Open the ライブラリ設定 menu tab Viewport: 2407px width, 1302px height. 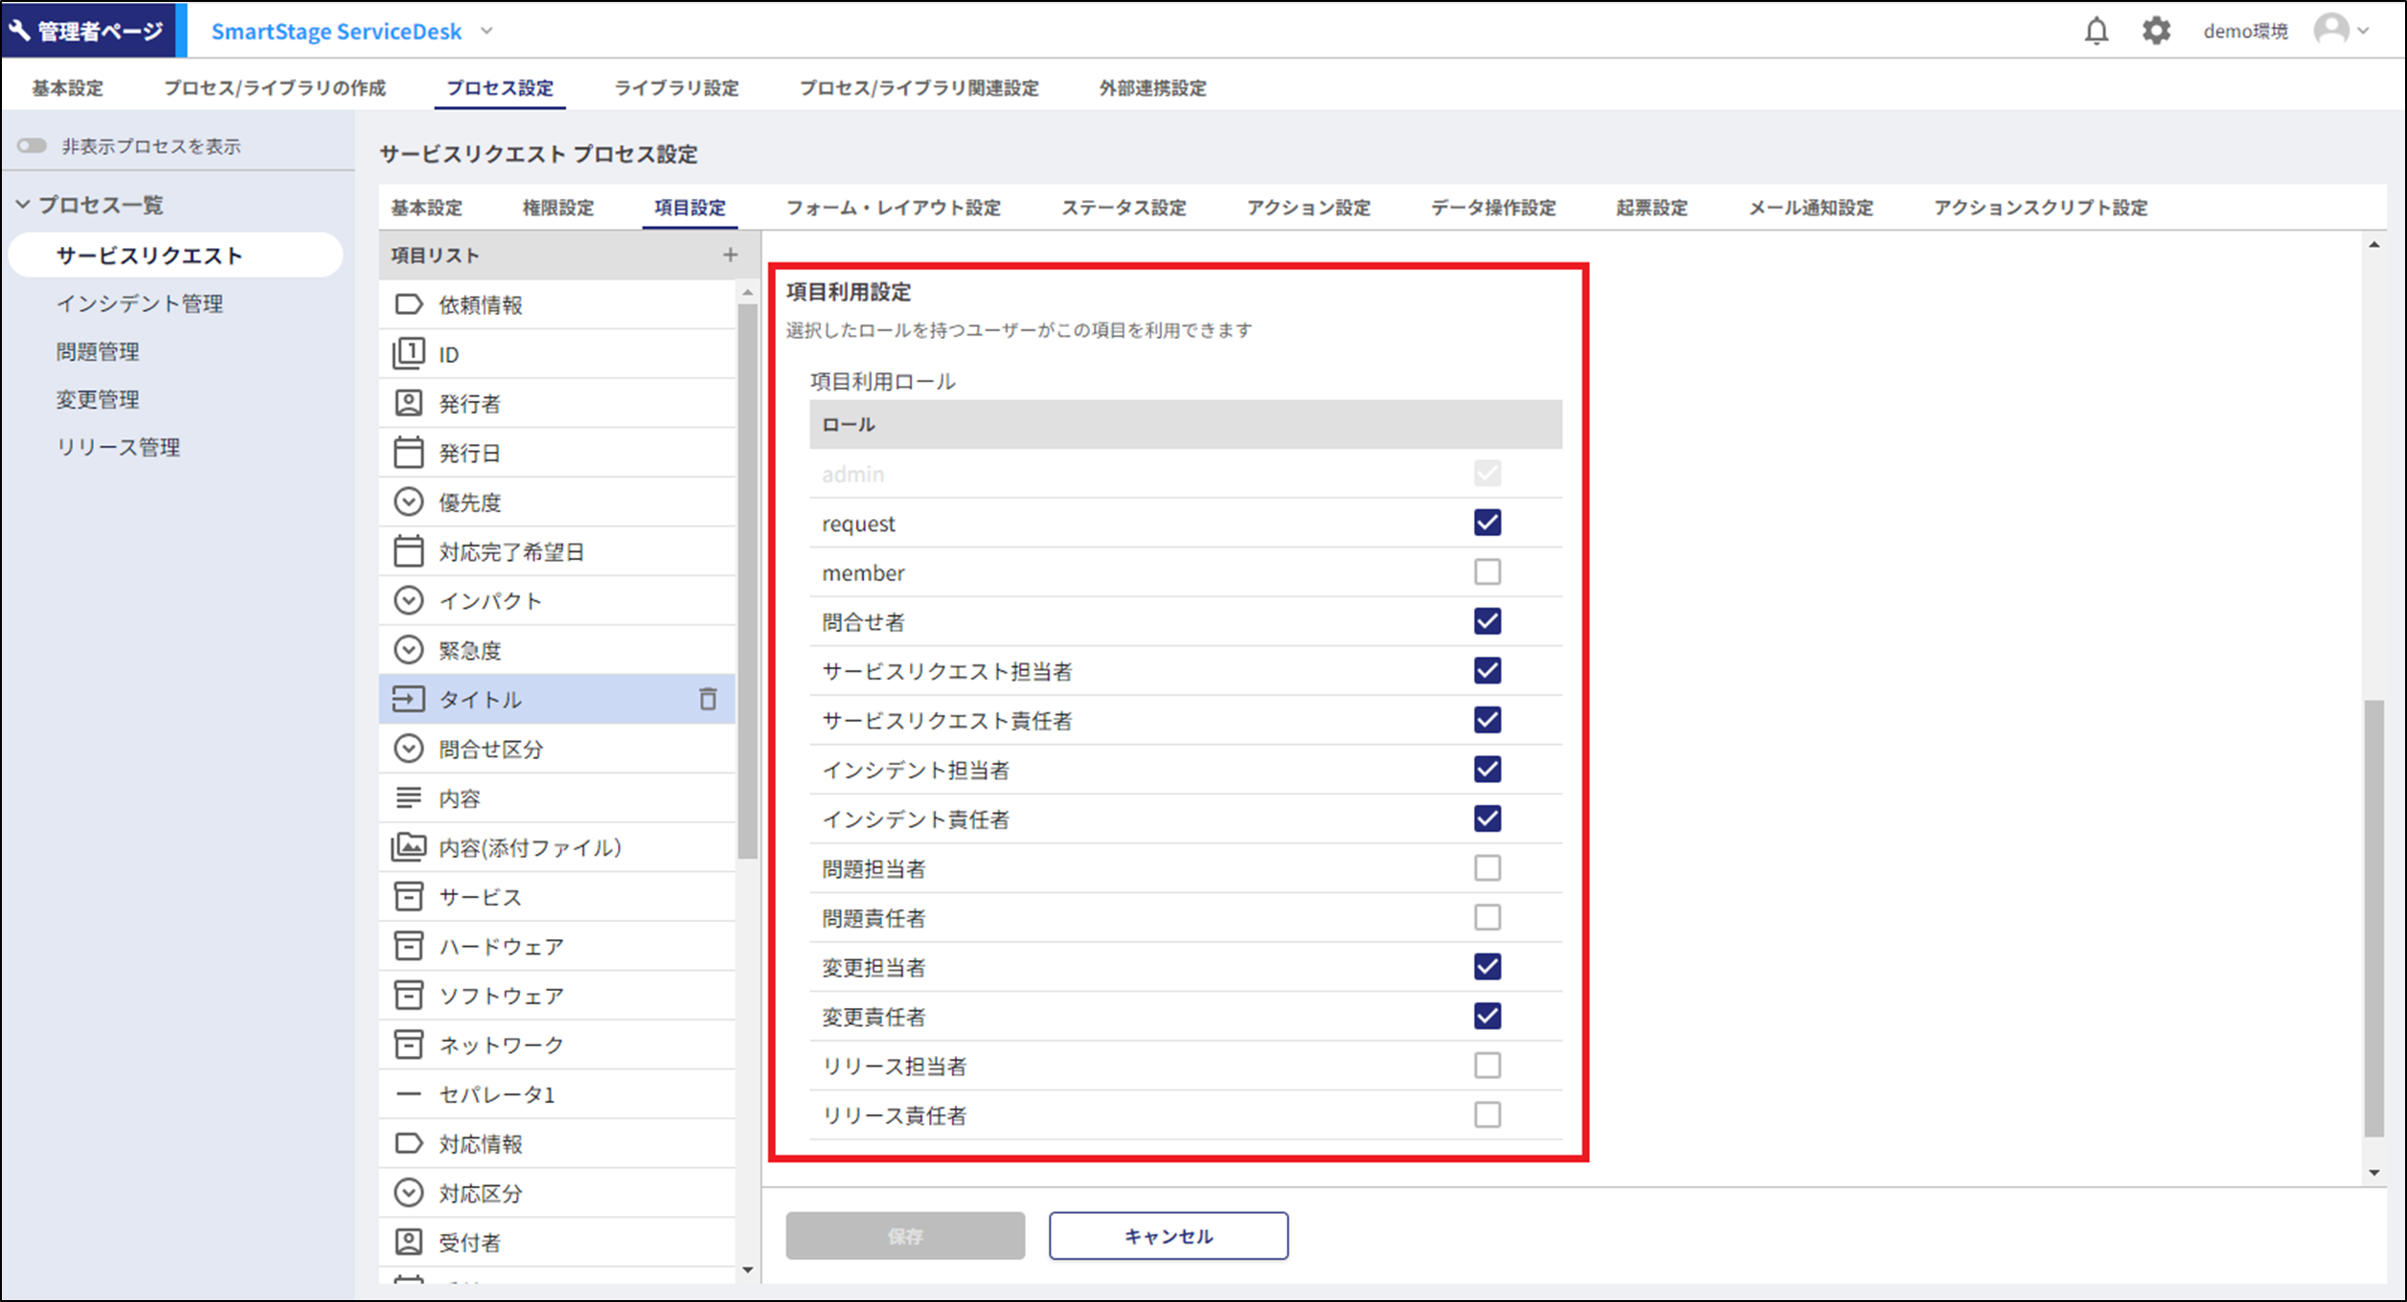(676, 88)
